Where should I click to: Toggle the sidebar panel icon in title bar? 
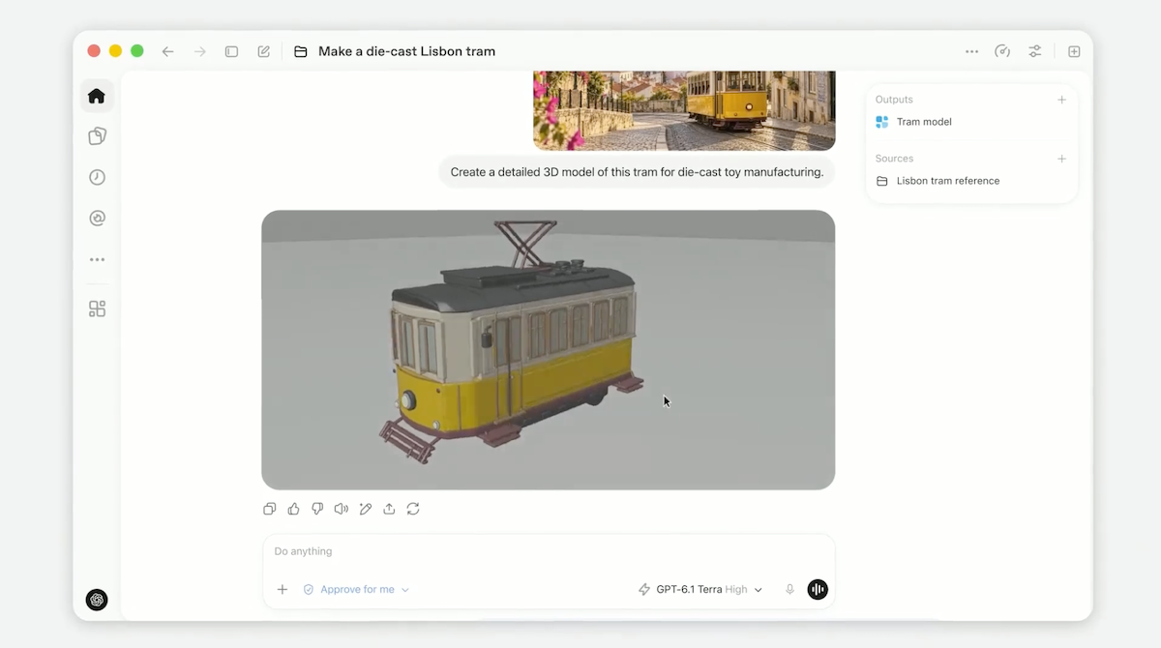[231, 51]
